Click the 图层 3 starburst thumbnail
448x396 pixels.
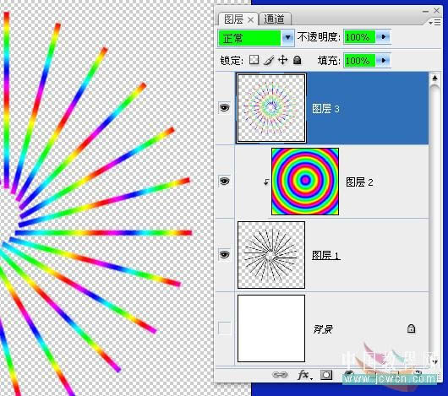click(271, 108)
